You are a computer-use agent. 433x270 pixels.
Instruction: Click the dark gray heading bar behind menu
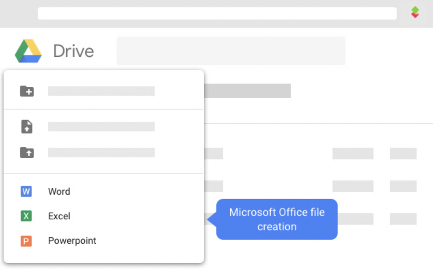click(x=247, y=90)
